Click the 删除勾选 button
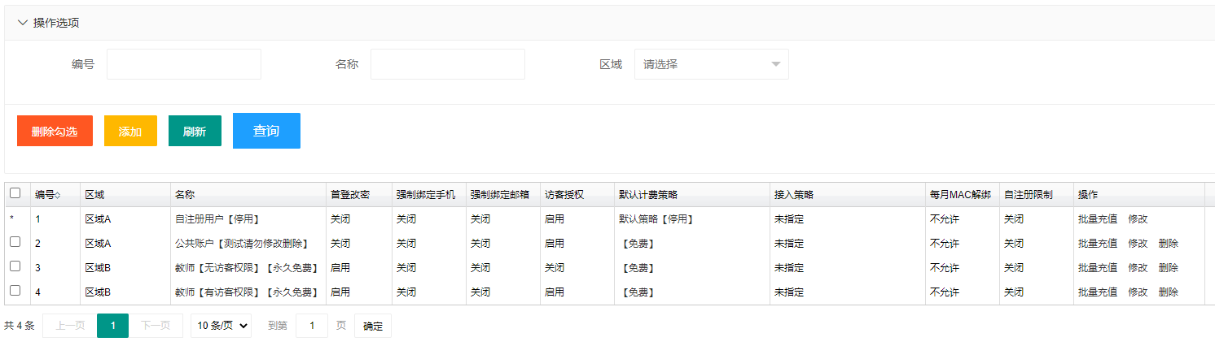The image size is (1215, 346). pos(55,131)
